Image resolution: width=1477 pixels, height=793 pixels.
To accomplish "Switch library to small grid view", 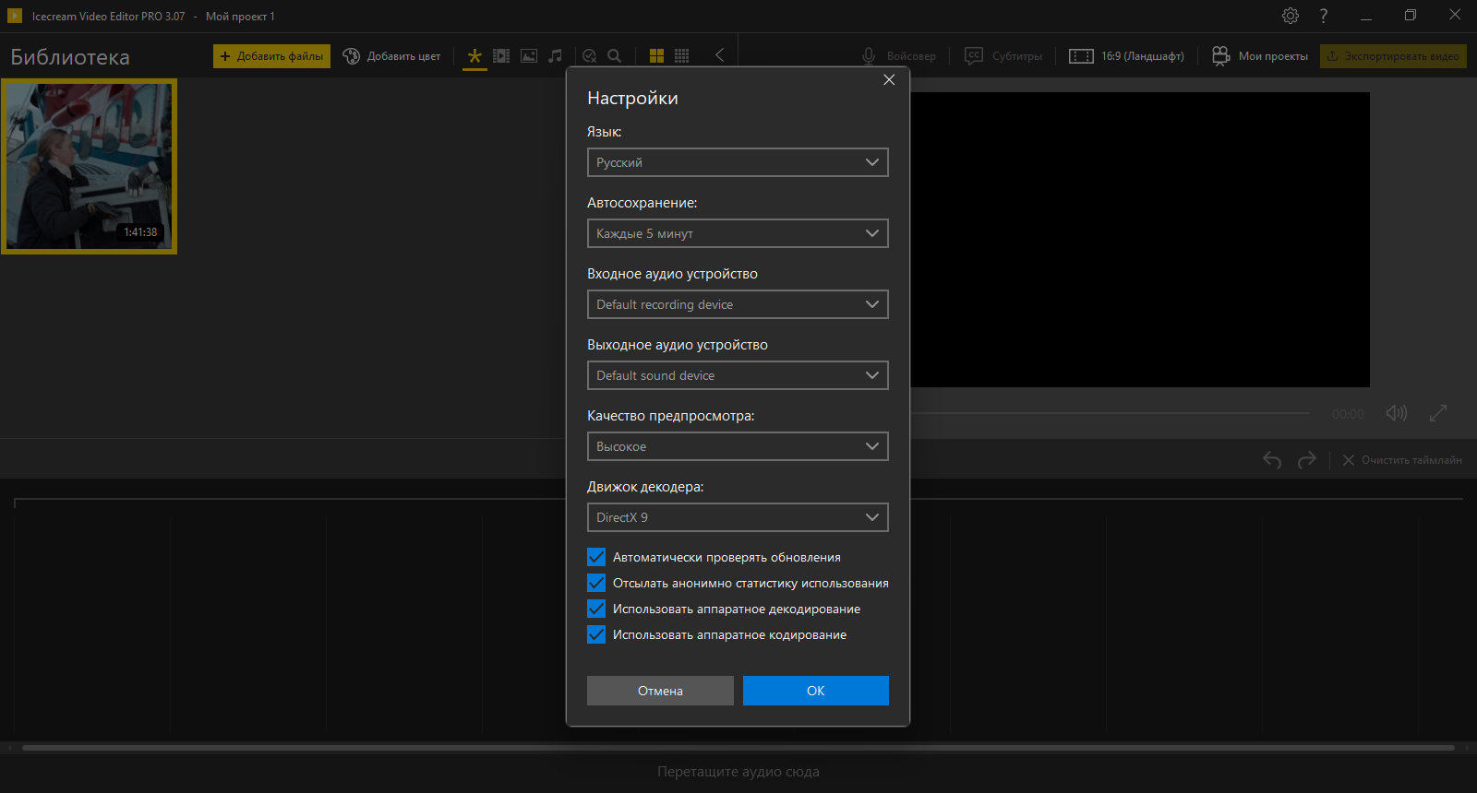I will tap(682, 56).
